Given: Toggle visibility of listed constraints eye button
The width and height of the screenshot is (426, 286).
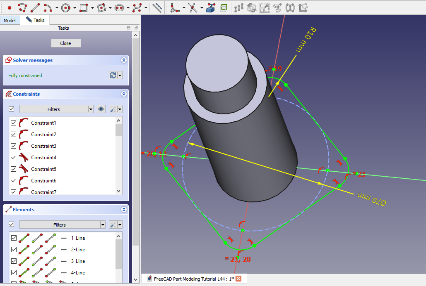Looking at the screenshot, I should 101,109.
